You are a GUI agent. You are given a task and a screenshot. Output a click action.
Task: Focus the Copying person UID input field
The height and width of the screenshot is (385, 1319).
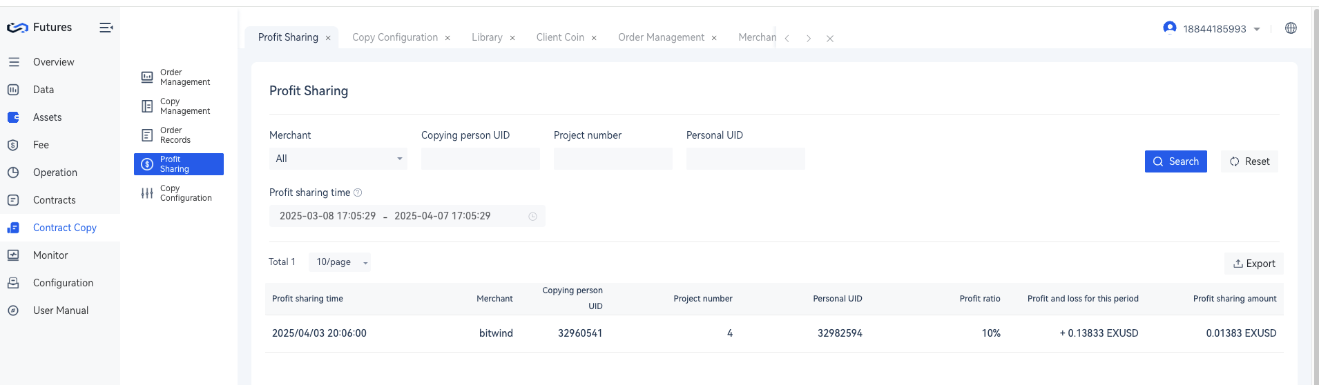(x=481, y=159)
